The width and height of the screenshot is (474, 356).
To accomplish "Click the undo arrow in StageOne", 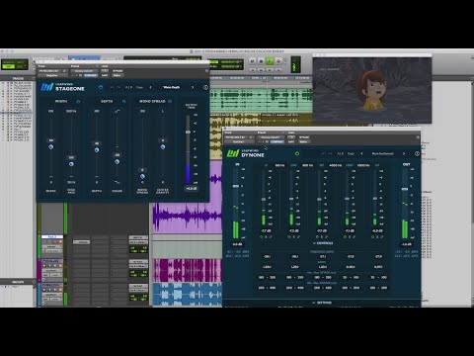I will (x=113, y=87).
